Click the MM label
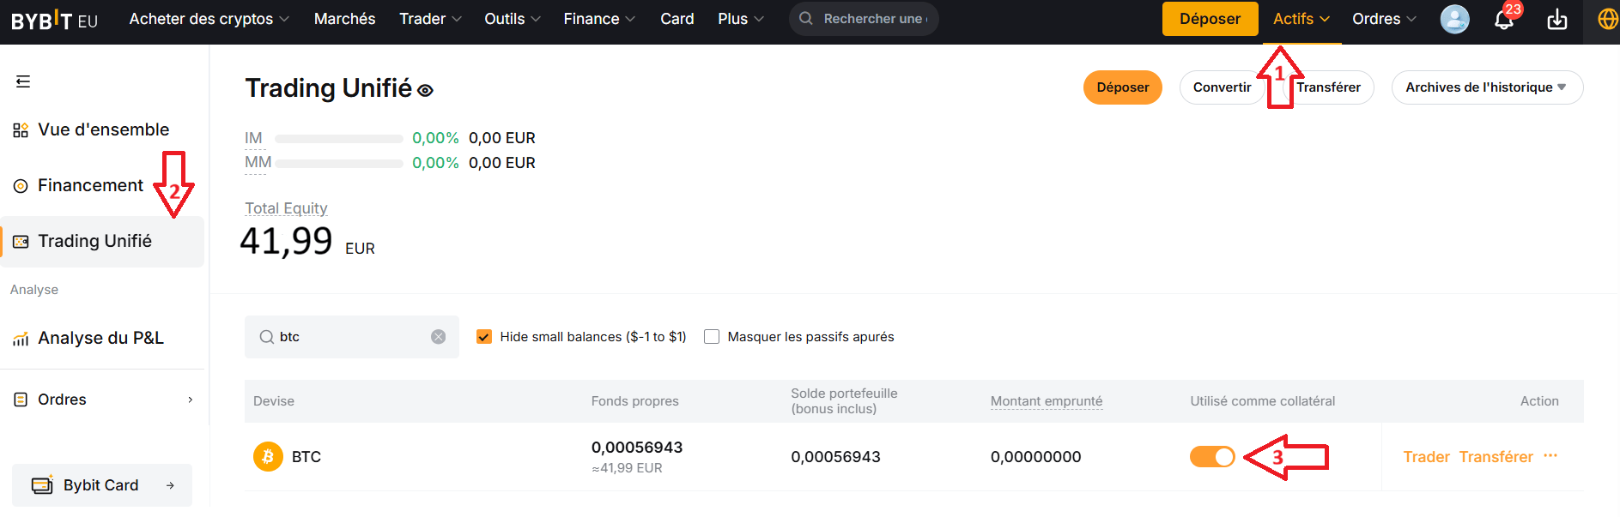This screenshot has width=1620, height=517. coord(258,163)
